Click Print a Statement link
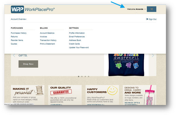Image resolution: width=176 pixels, height=115 pixels. [47, 44]
